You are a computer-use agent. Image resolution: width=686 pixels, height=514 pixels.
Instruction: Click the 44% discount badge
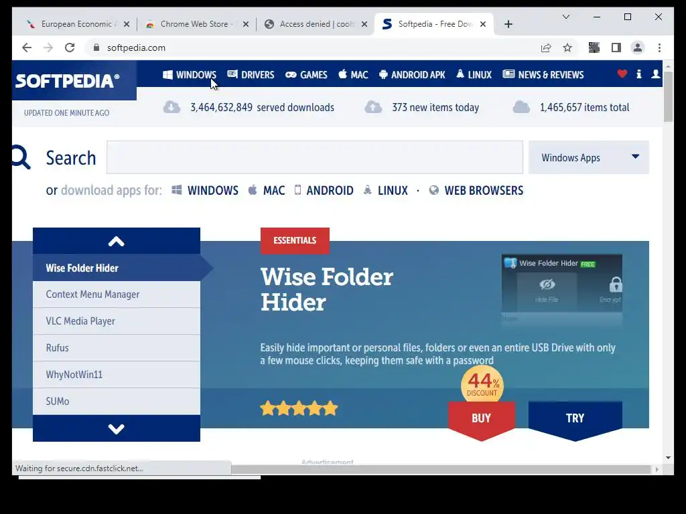coord(482,385)
